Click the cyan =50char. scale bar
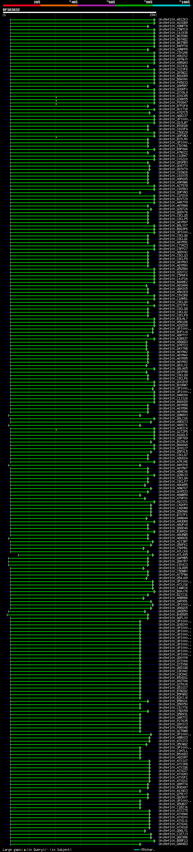 [137, 850]
